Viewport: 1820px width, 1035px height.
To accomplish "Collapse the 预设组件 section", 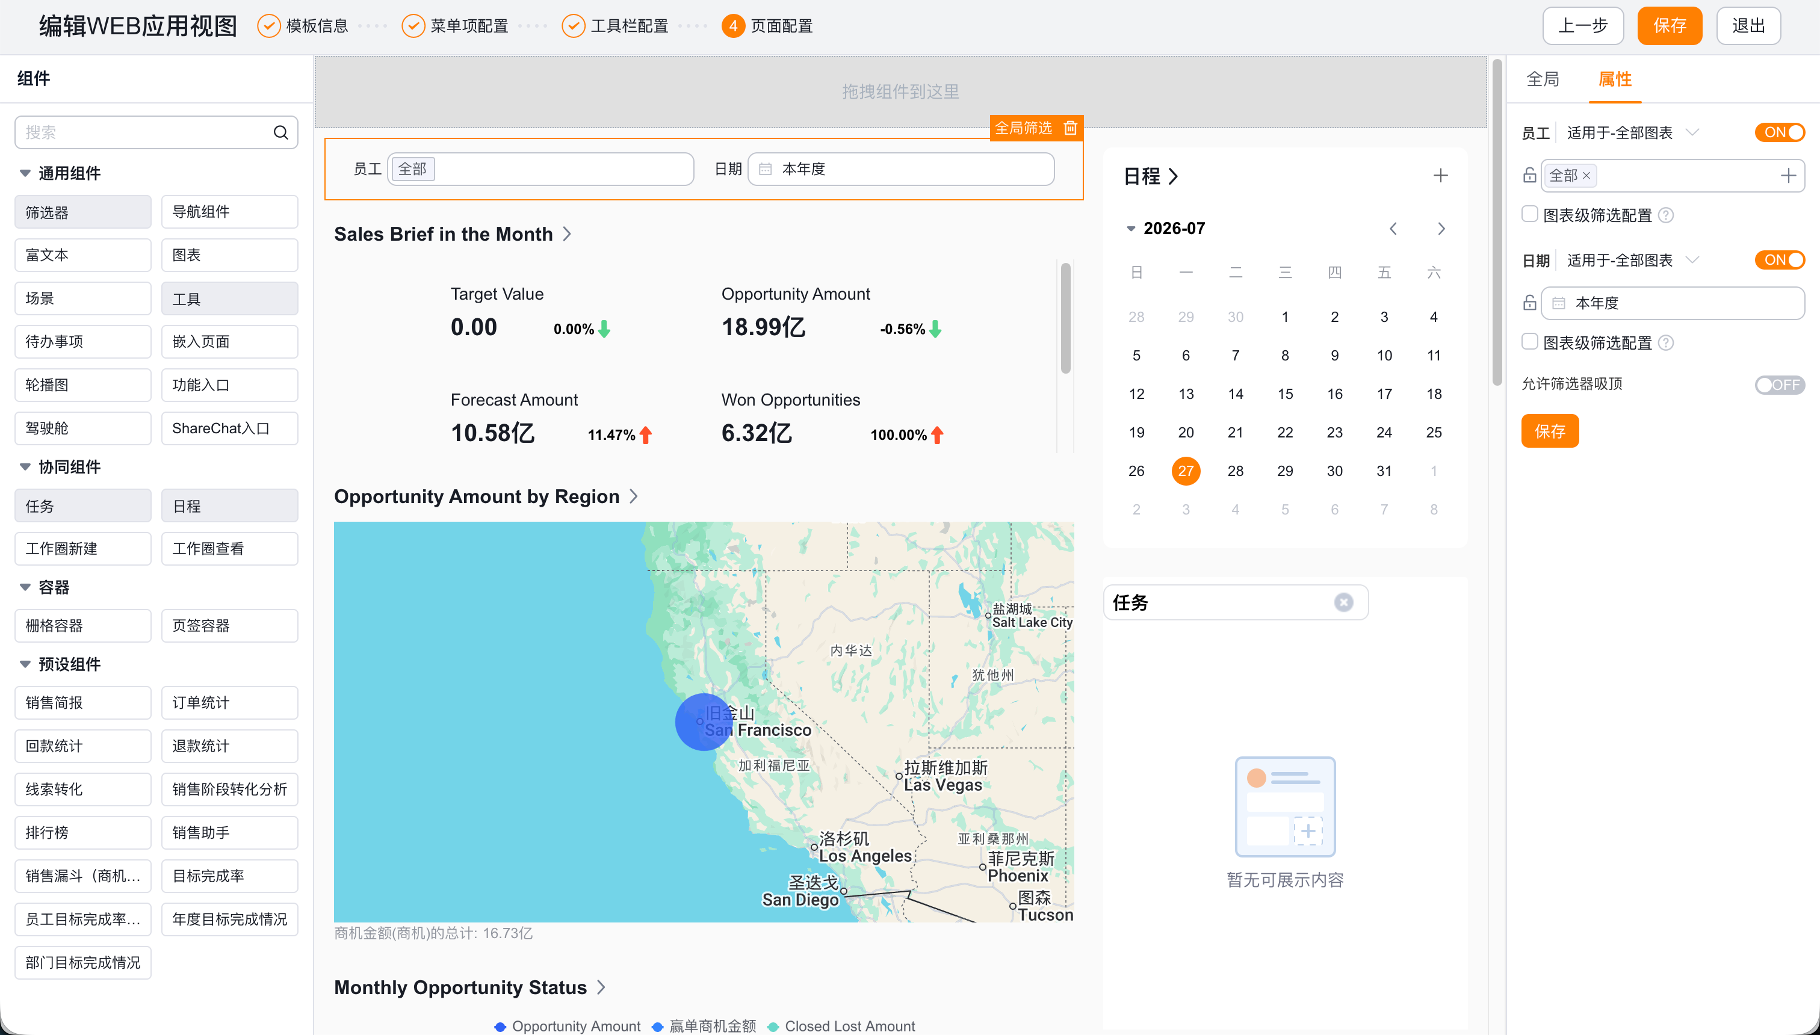I will [x=25, y=665].
